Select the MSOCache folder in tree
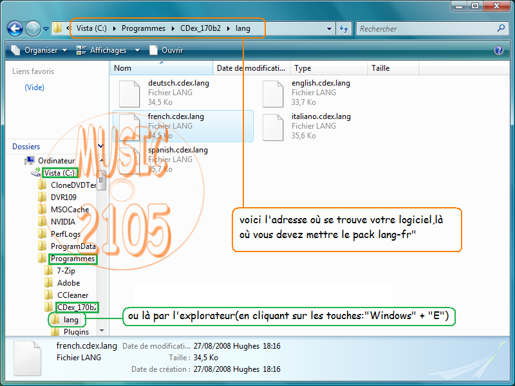Image resolution: width=515 pixels, height=386 pixels. pyautogui.click(x=70, y=210)
